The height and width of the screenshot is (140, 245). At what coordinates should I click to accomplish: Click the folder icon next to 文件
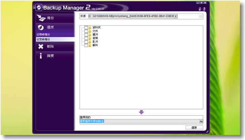(x=90, y=31)
